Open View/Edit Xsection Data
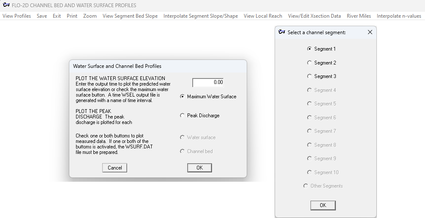Screen dimensions: 425x218 (314, 16)
